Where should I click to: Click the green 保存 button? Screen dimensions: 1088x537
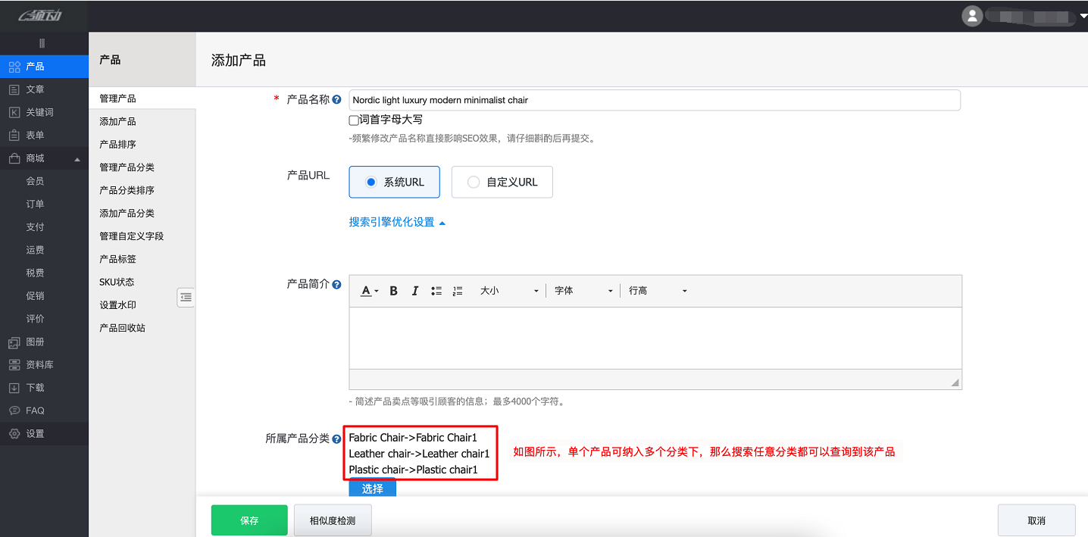click(249, 520)
